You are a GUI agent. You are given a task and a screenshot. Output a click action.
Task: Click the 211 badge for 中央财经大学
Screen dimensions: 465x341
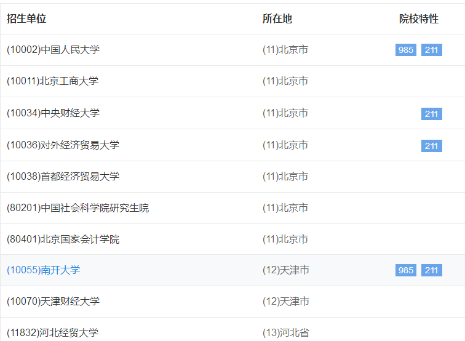(432, 114)
